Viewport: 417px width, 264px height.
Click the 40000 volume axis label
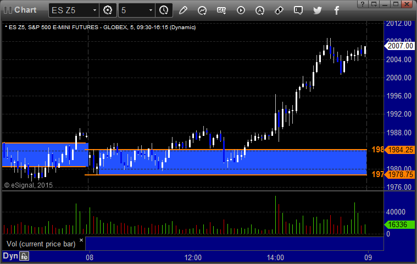[x=396, y=212]
